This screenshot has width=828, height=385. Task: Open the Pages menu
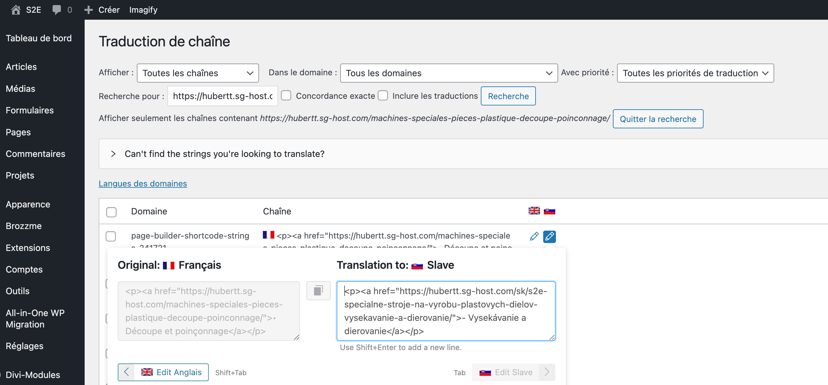pos(18,132)
